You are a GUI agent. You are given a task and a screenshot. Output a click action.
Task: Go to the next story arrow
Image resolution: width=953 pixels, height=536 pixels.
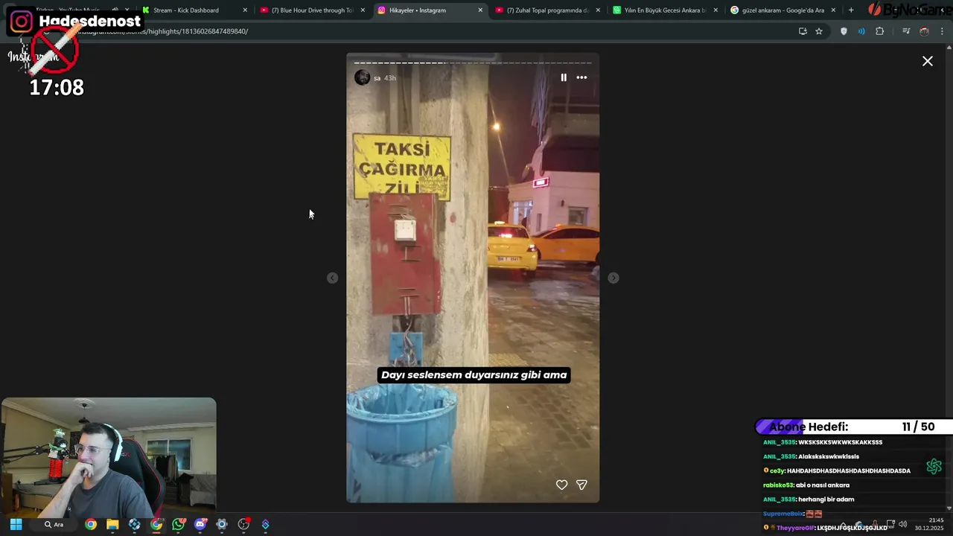coord(613,278)
